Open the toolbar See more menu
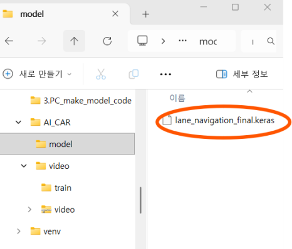The height and width of the screenshot is (249, 292). tap(165, 74)
